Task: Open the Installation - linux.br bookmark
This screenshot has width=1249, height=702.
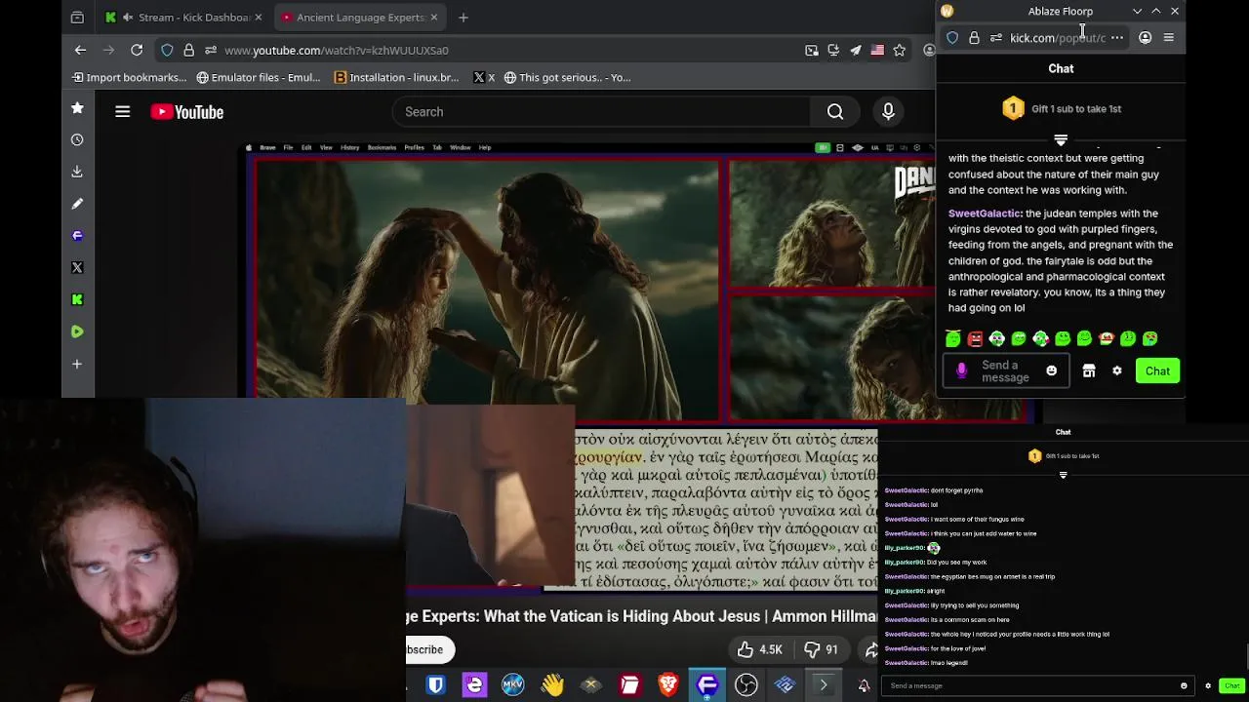Action: coord(396,77)
